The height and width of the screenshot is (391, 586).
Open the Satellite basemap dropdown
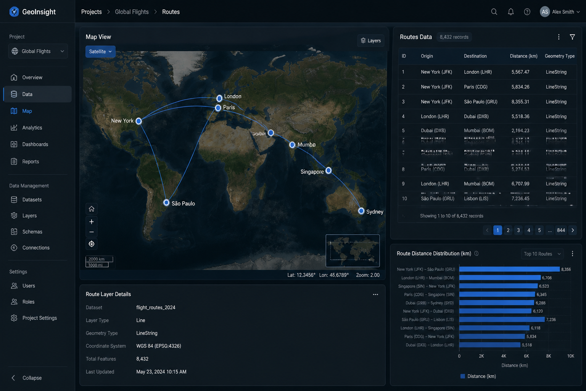click(x=100, y=52)
